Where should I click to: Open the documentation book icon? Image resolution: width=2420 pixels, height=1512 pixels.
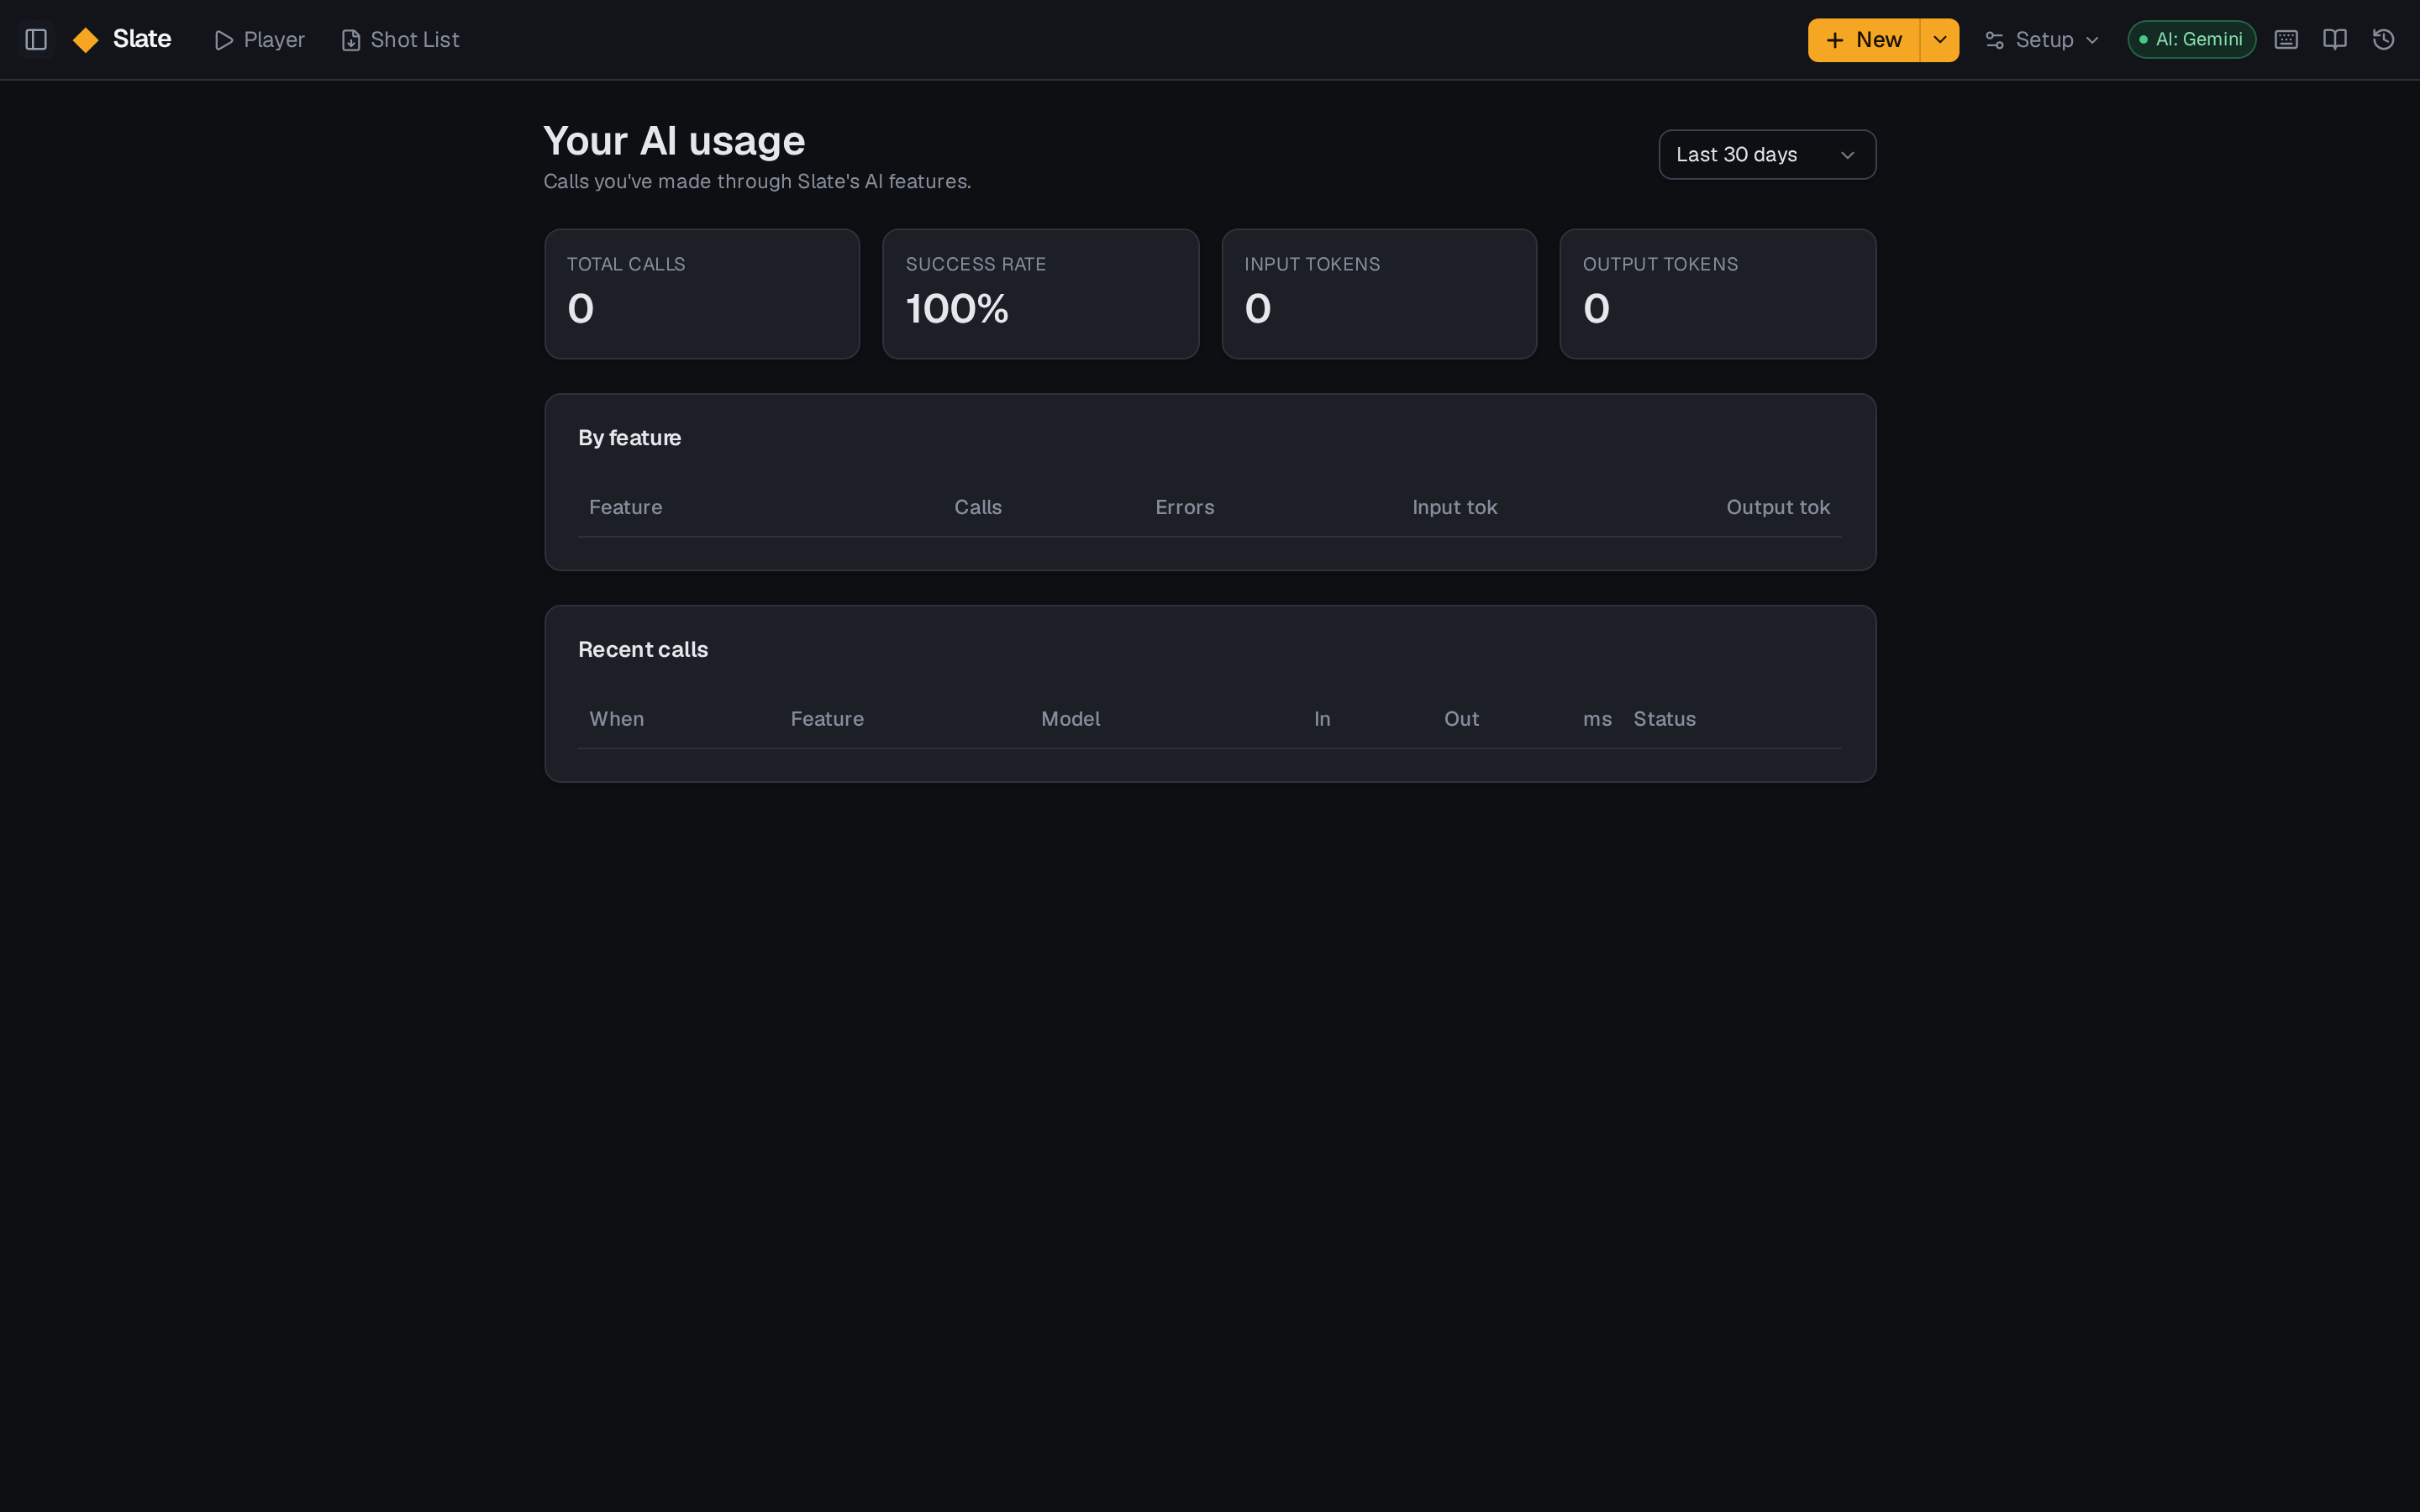pos(2335,40)
